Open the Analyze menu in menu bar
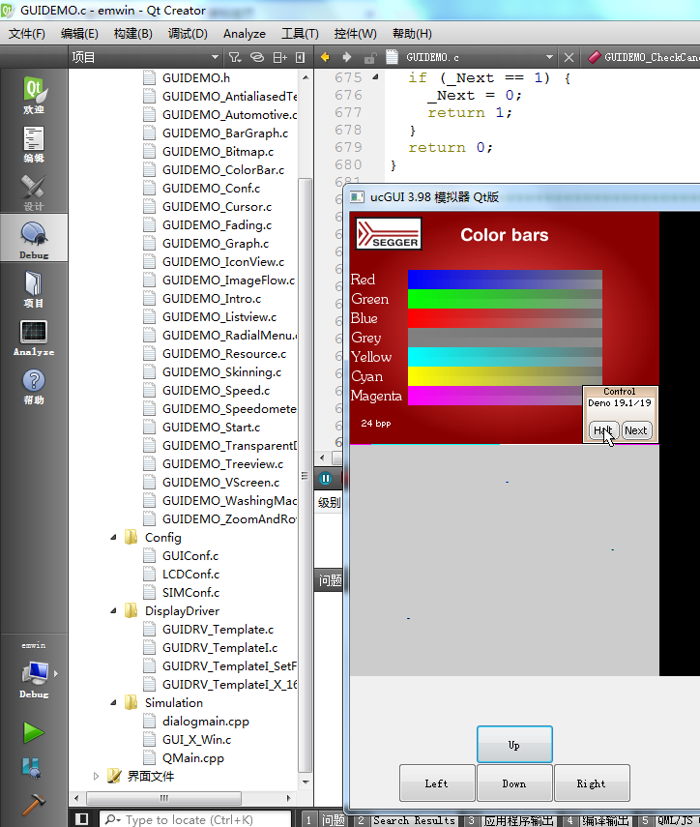 244,33
